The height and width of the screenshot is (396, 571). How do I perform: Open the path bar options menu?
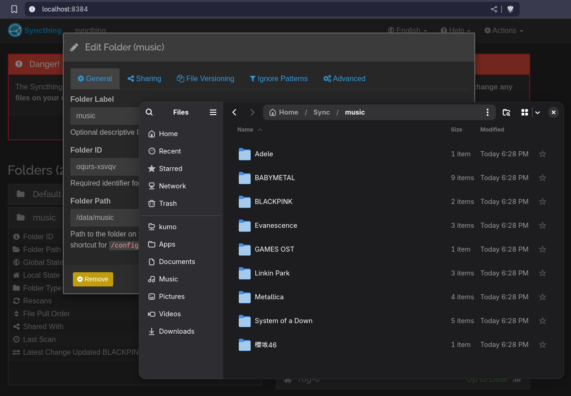pos(488,112)
